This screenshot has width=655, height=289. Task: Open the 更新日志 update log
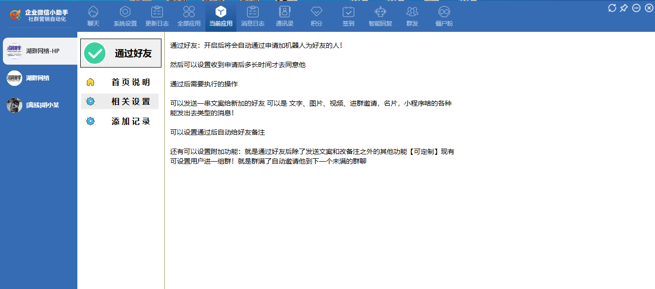click(157, 14)
